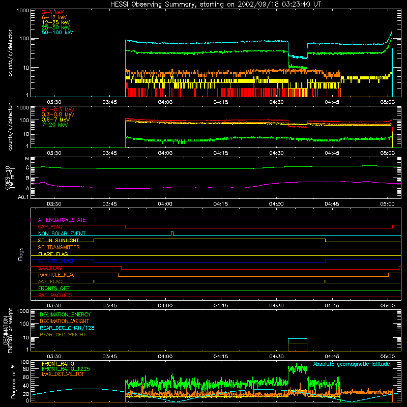Click the DECIMATION_WEIGHT legend entry
Viewport: 407px width, 407px height.
tap(65, 321)
